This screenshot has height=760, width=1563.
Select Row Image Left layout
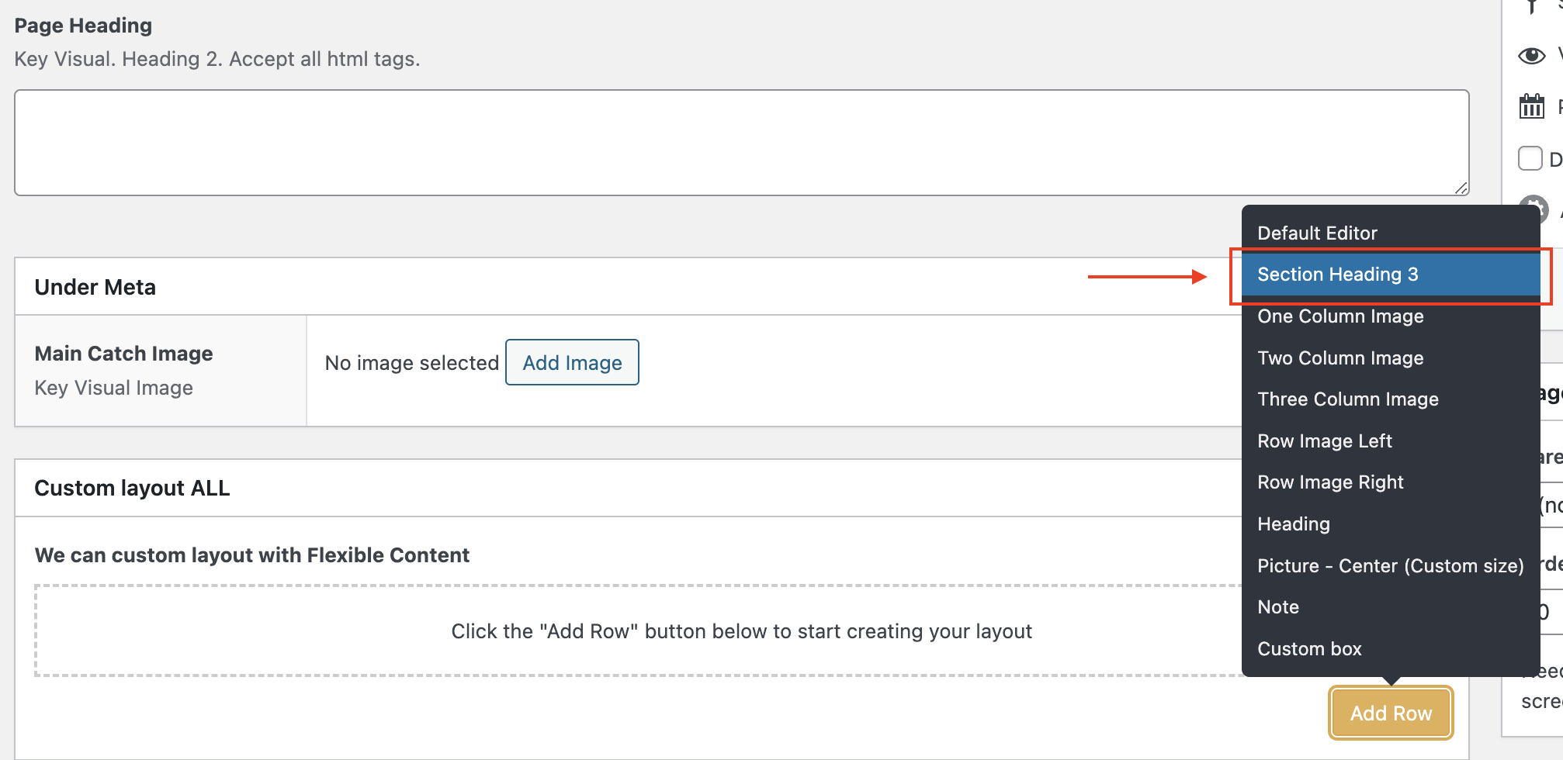(x=1324, y=441)
